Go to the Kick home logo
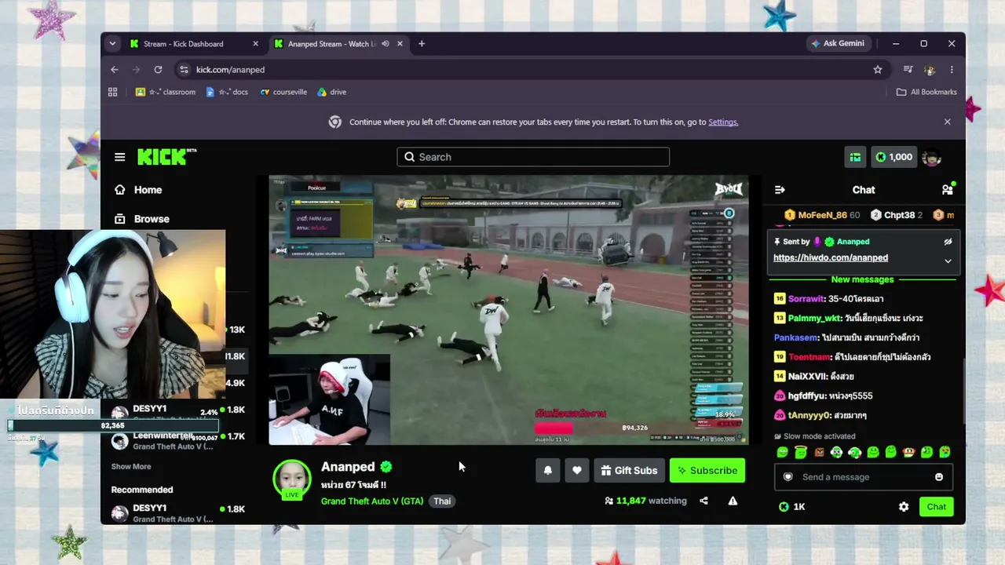Screen dimensions: 1005x565 point(166,156)
